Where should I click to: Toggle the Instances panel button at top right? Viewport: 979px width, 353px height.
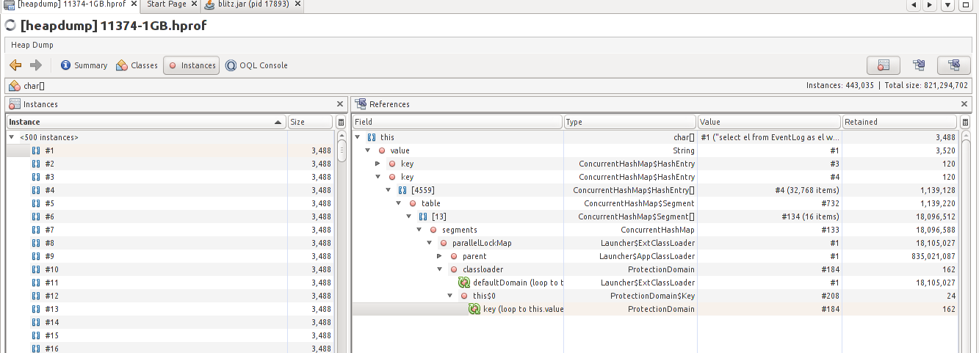pyautogui.click(x=884, y=65)
